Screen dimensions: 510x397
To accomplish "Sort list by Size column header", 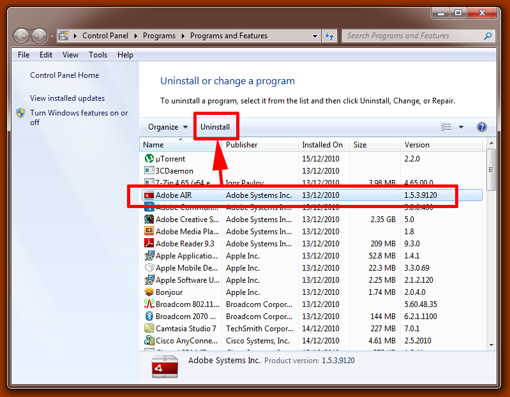I will tap(375, 145).
